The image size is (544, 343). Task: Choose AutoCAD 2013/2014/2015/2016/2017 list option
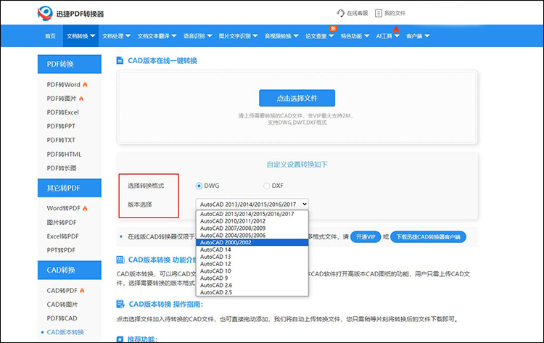point(252,214)
